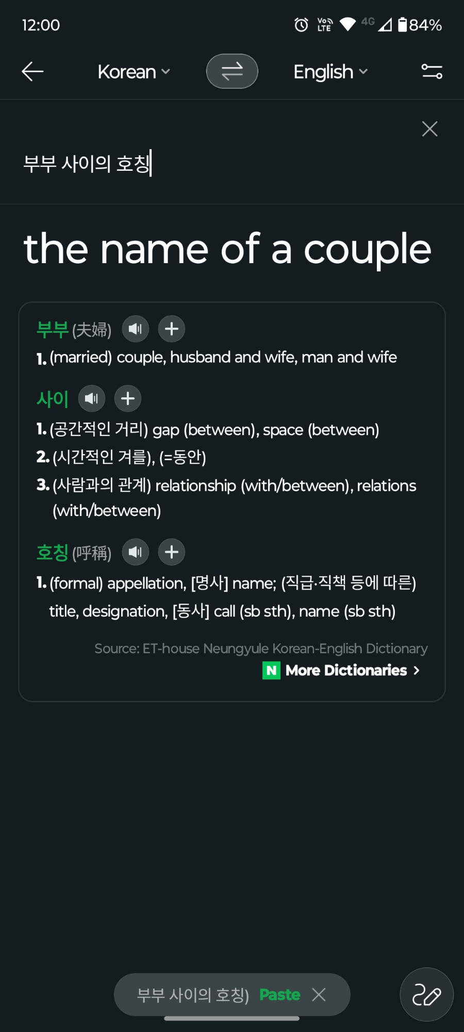Tap the back arrow icon
464x1032 pixels.
point(32,71)
